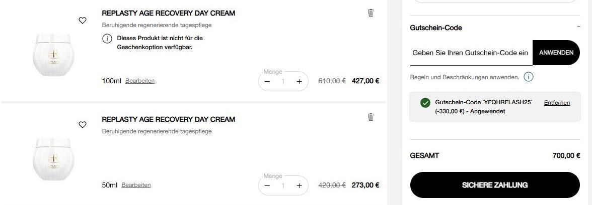Add 50ml day cream to wishlist heart
This screenshot has width=592, height=205.
(83, 125)
